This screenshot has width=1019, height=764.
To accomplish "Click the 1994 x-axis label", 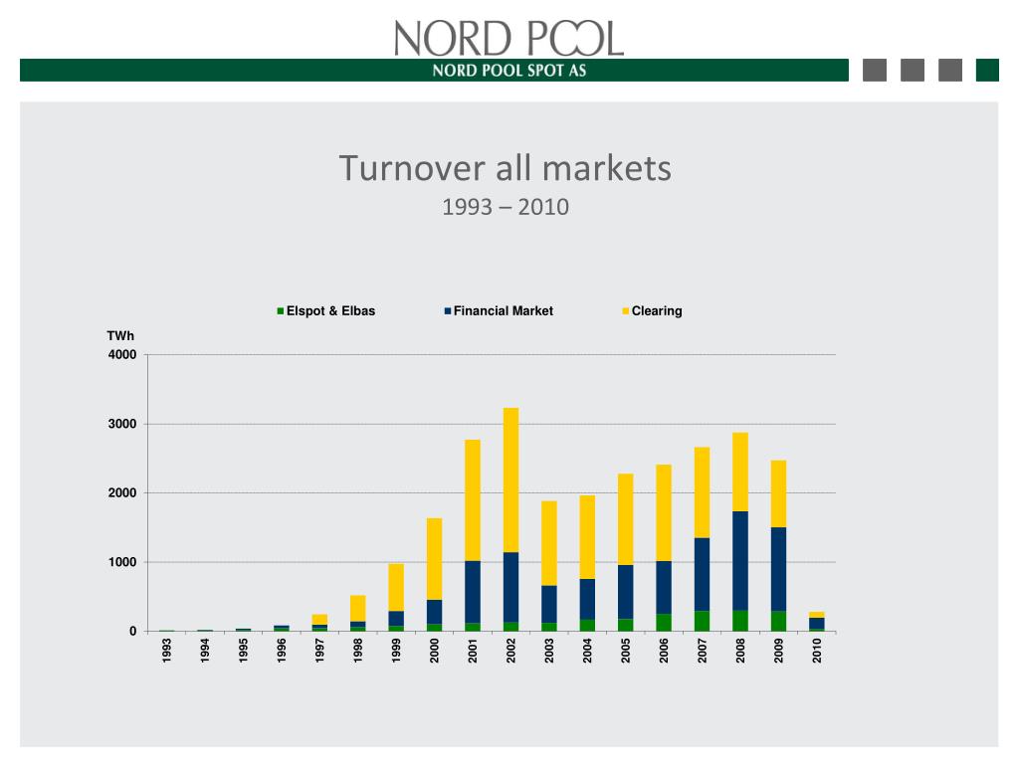I will tap(205, 651).
